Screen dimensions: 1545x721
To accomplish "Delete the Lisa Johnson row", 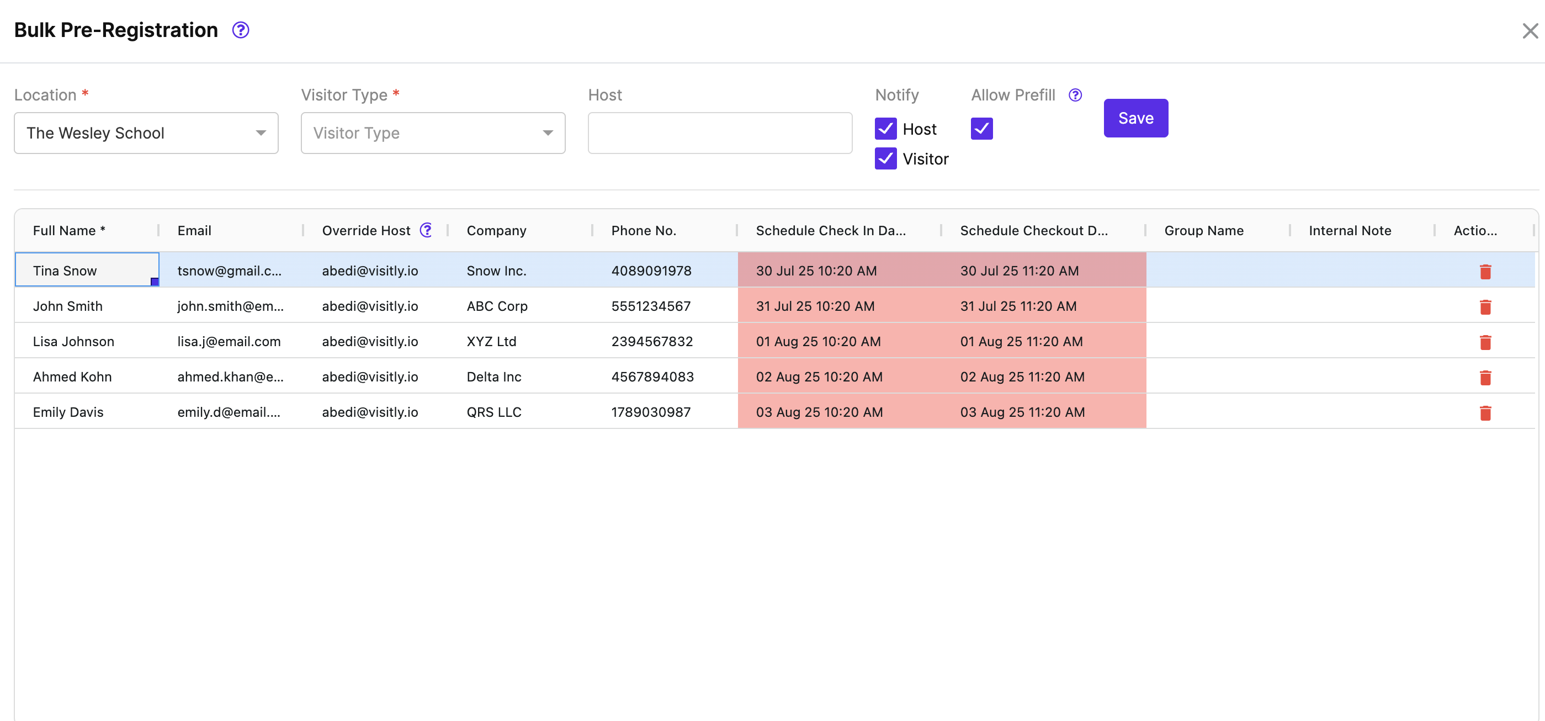I will tap(1484, 342).
